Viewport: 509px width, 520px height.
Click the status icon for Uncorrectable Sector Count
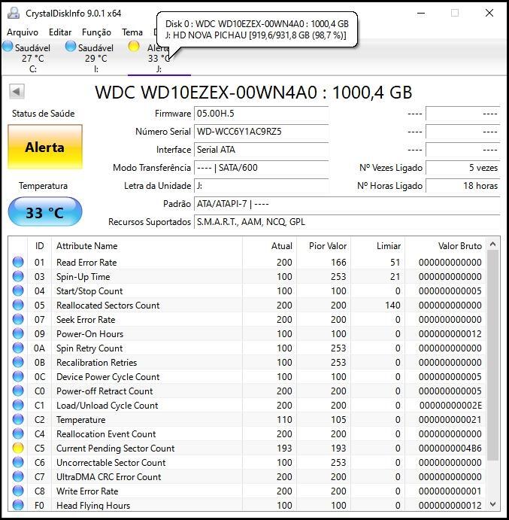click(18, 462)
